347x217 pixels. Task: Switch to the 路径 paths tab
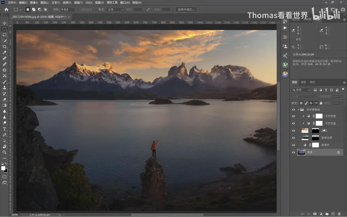click(312, 82)
